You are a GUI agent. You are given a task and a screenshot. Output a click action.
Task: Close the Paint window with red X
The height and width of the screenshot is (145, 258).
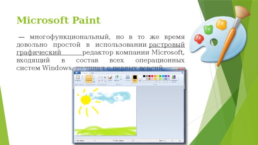tap(181, 69)
